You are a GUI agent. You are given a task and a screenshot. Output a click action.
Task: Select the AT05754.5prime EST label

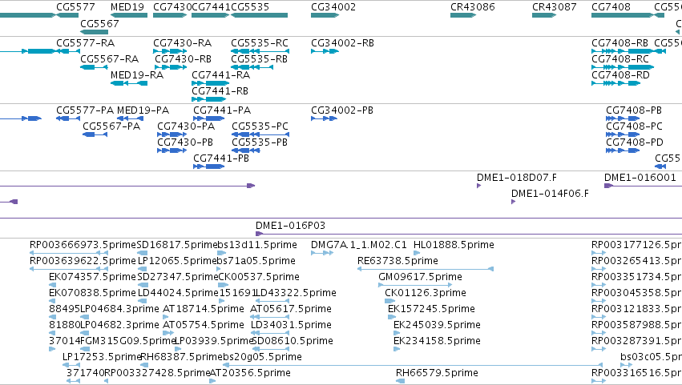[x=204, y=325]
